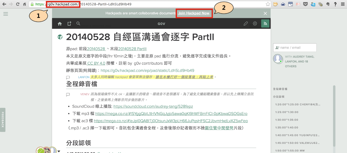Viewport: 347px width, 153px height.
Task: Dismiss the Join Hackpad banner
Action: pyautogui.click(x=265, y=13)
